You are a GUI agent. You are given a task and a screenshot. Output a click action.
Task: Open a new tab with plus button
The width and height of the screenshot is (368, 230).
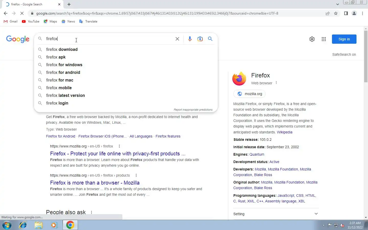tap(69, 4)
